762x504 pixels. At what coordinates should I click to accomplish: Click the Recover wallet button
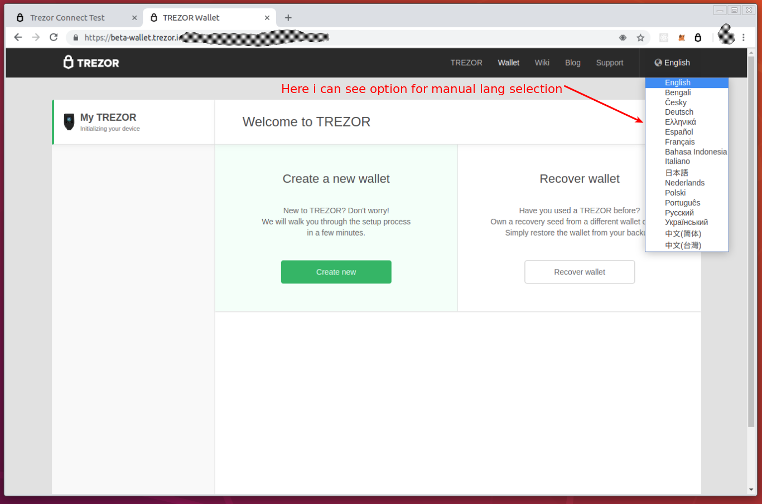tap(579, 272)
